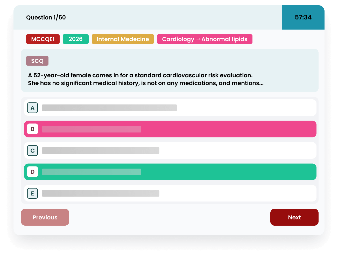
Task: Choose answer letter E box
Action: 32,193
